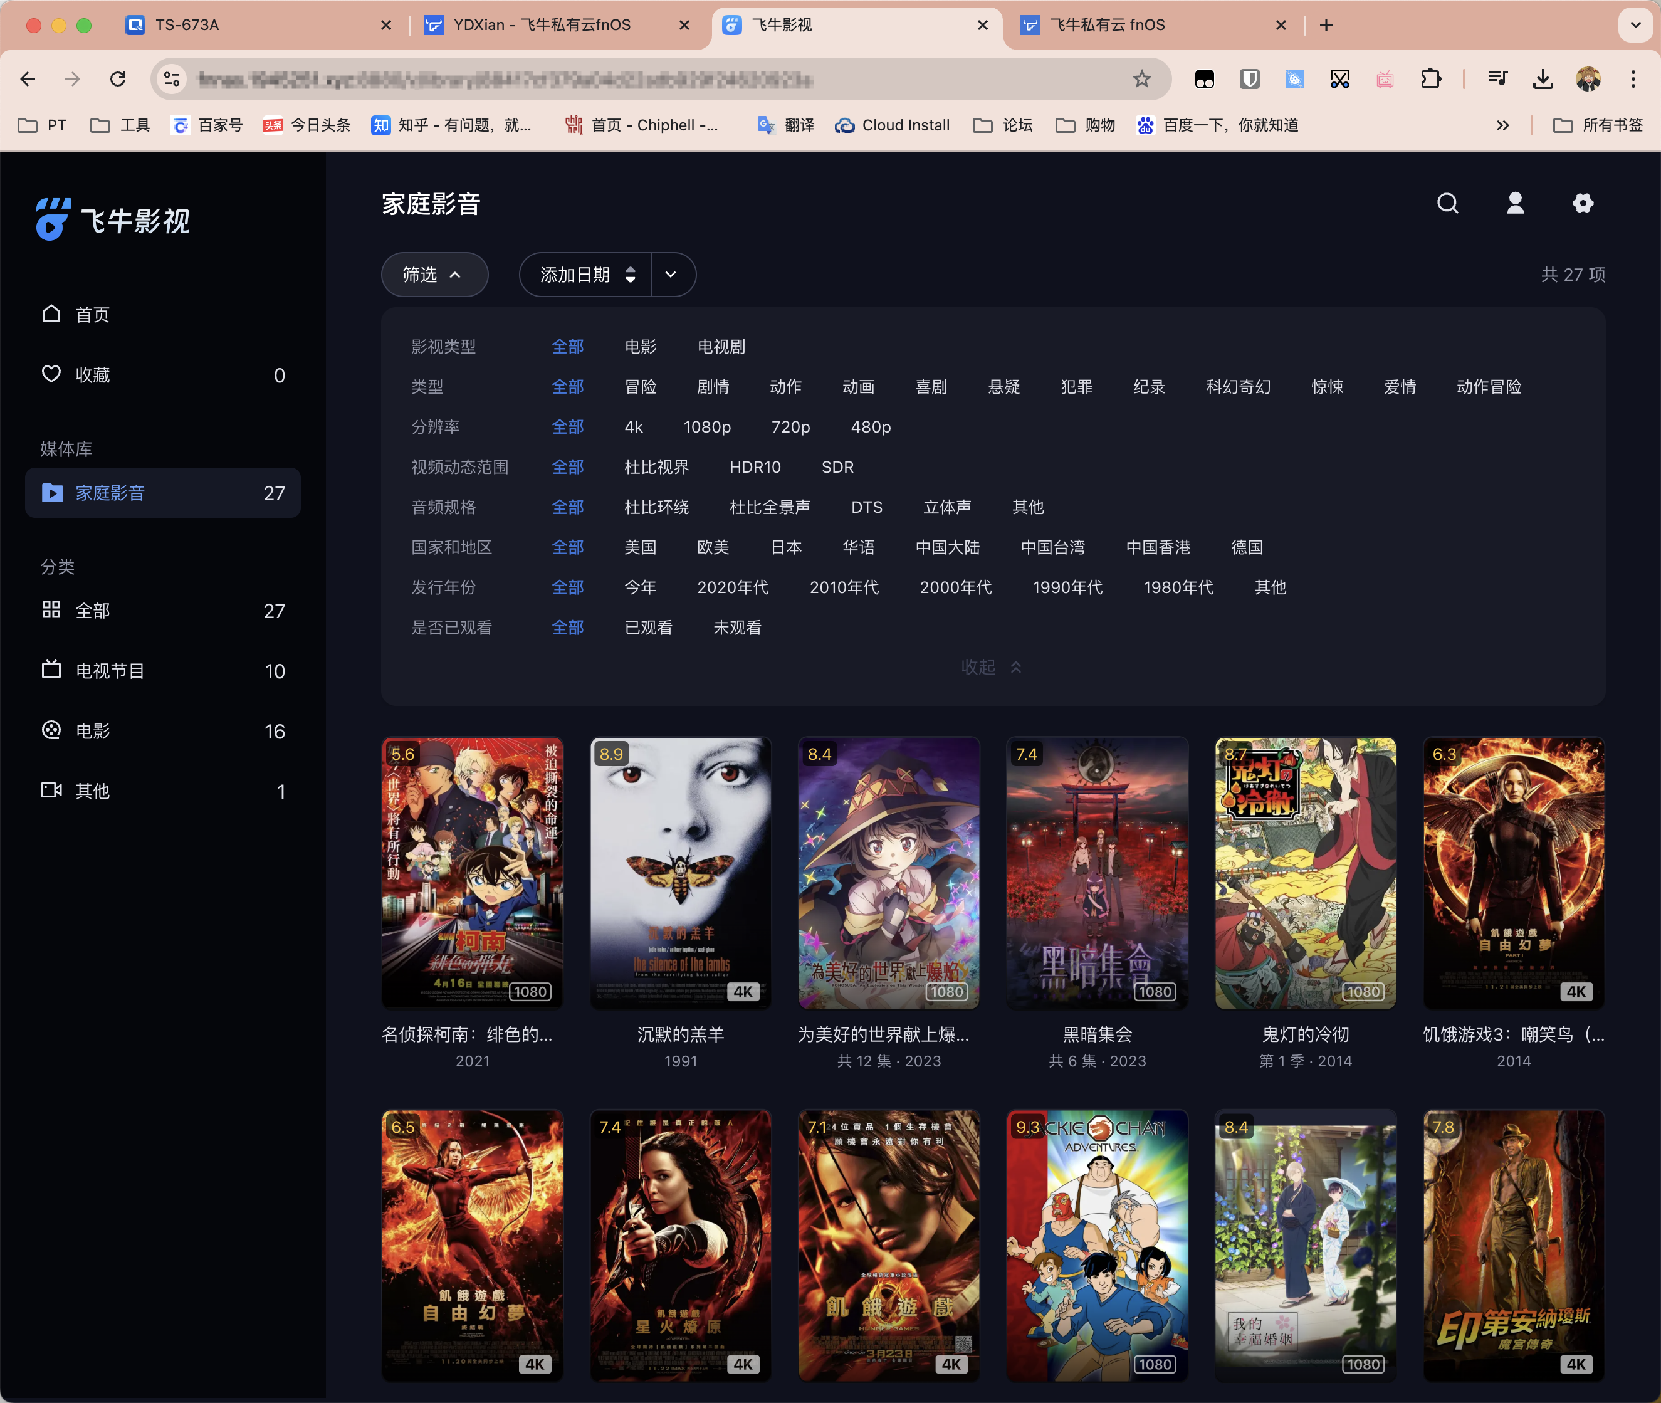Open Chiphell 首页 bookmark

[x=641, y=125]
